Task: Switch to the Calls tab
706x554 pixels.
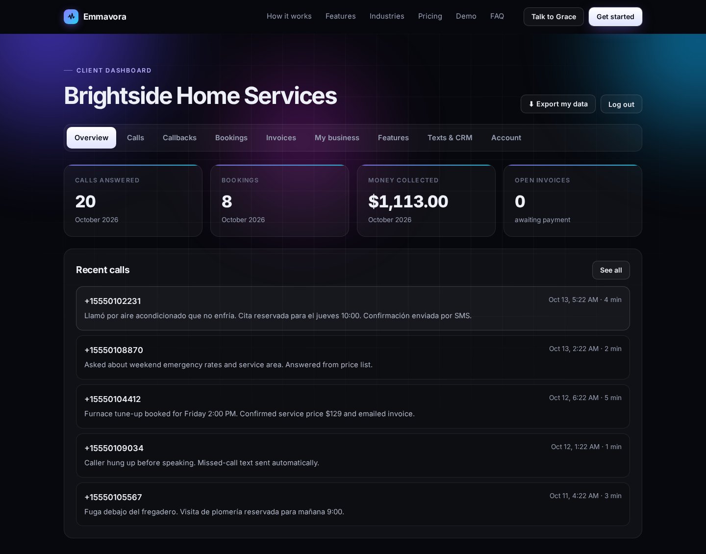Action: pos(135,138)
